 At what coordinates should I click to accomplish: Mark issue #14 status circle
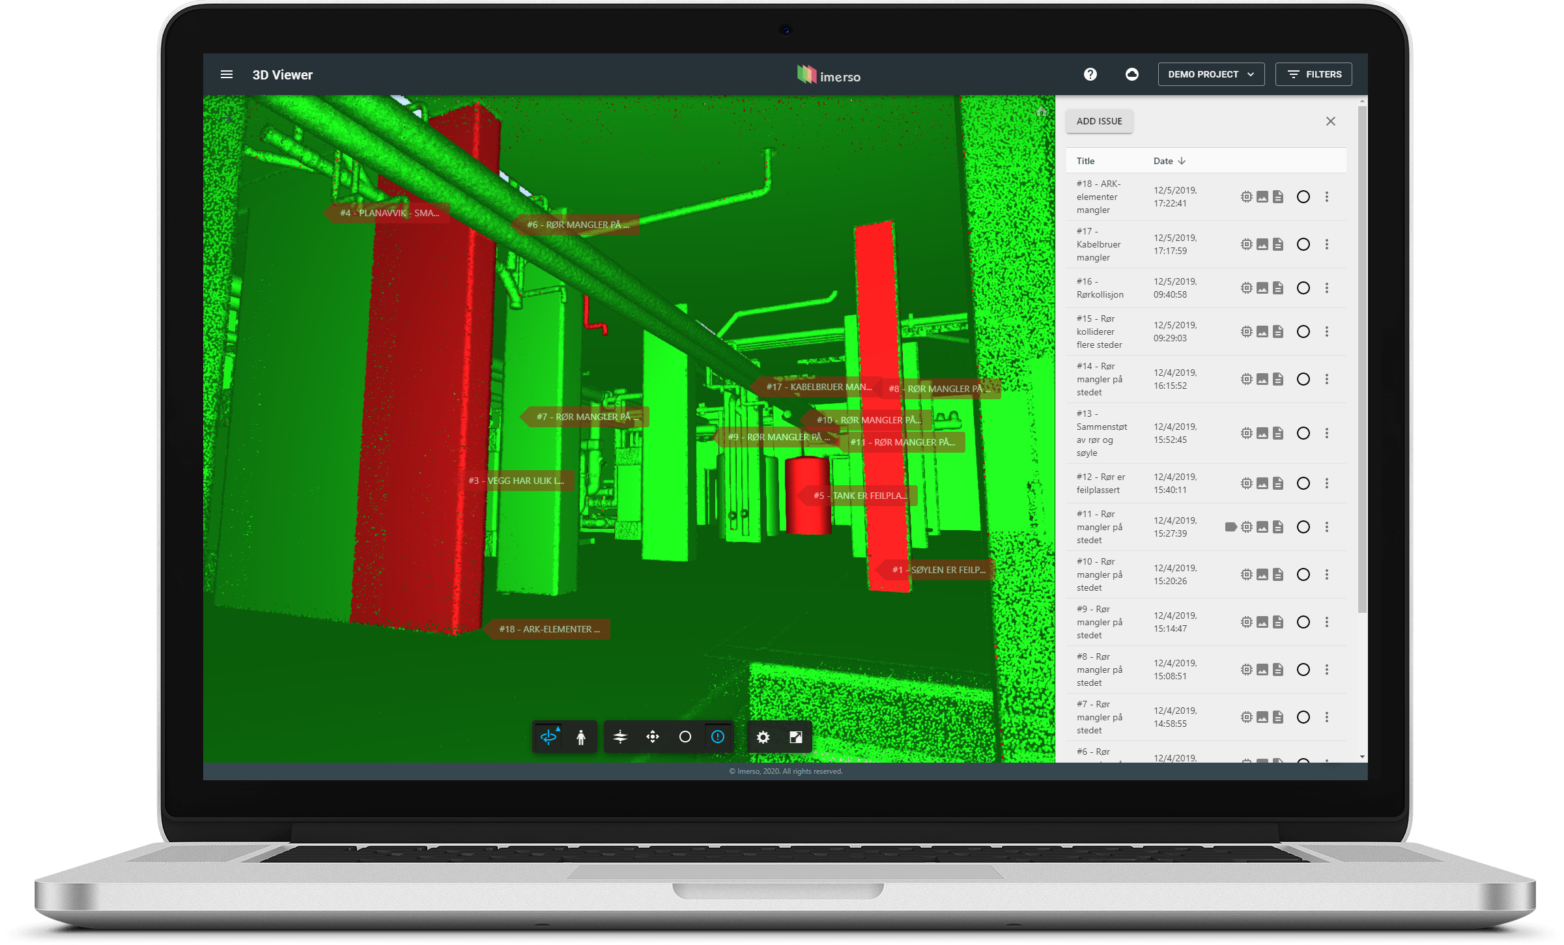pos(1303,379)
